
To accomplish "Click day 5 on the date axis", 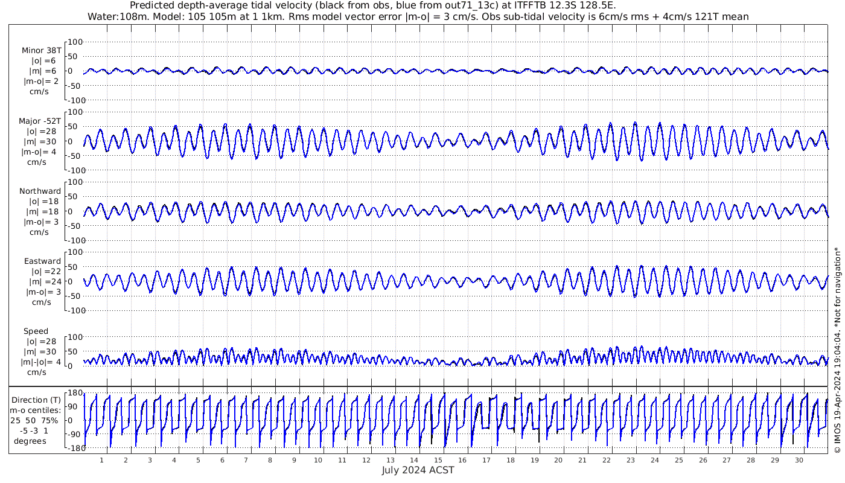I will [198, 460].
